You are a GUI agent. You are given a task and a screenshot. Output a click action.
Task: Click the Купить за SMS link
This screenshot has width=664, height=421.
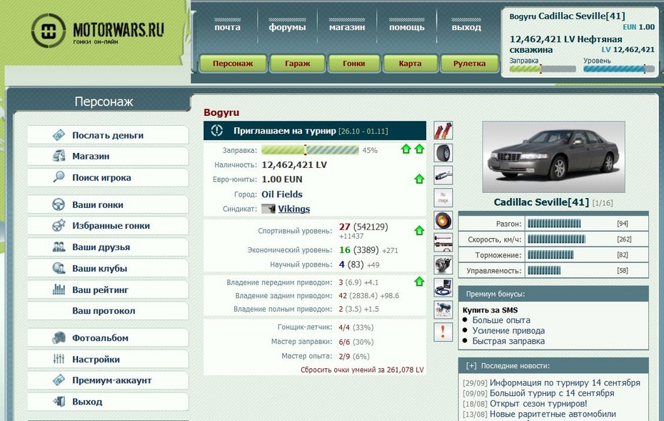pyautogui.click(x=490, y=310)
